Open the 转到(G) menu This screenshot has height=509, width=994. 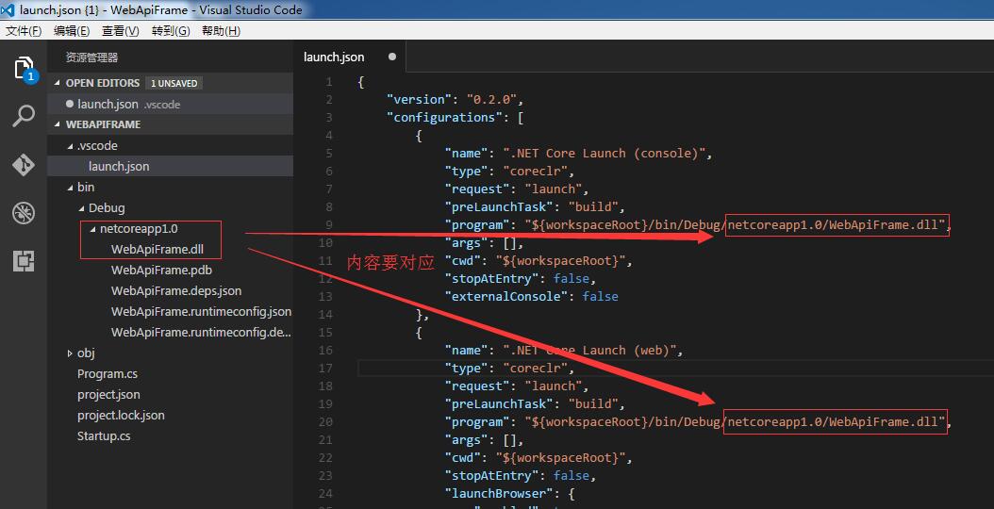pos(171,31)
